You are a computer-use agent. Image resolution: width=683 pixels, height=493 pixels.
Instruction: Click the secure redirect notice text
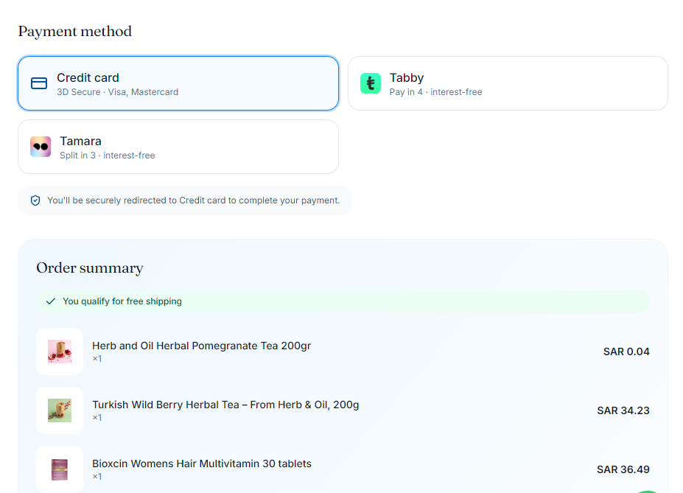pos(193,200)
